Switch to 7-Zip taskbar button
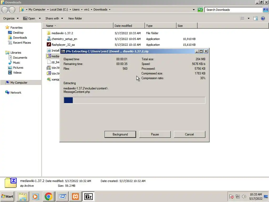 (x=89, y=196)
